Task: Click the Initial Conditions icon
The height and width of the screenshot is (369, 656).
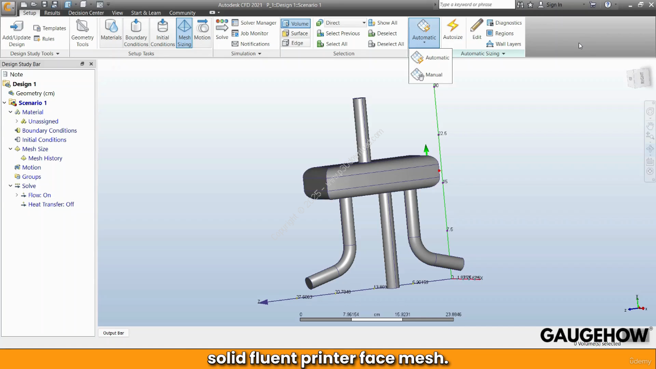Action: [162, 27]
